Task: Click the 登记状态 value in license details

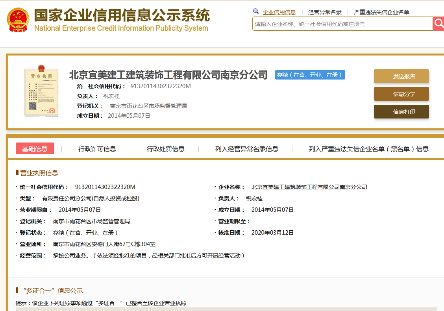Action: click(x=85, y=233)
